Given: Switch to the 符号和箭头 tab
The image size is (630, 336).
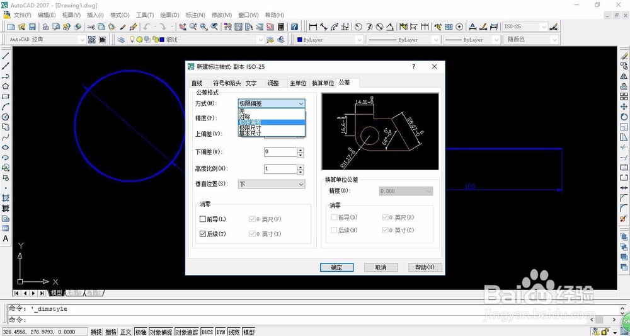Looking at the screenshot, I should [227, 83].
